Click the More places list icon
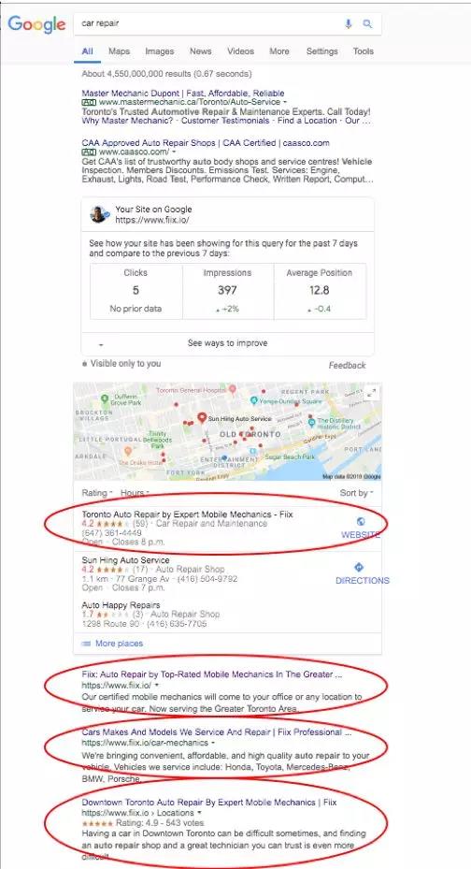Image resolution: width=471 pixels, height=869 pixels. pyautogui.click(x=86, y=644)
